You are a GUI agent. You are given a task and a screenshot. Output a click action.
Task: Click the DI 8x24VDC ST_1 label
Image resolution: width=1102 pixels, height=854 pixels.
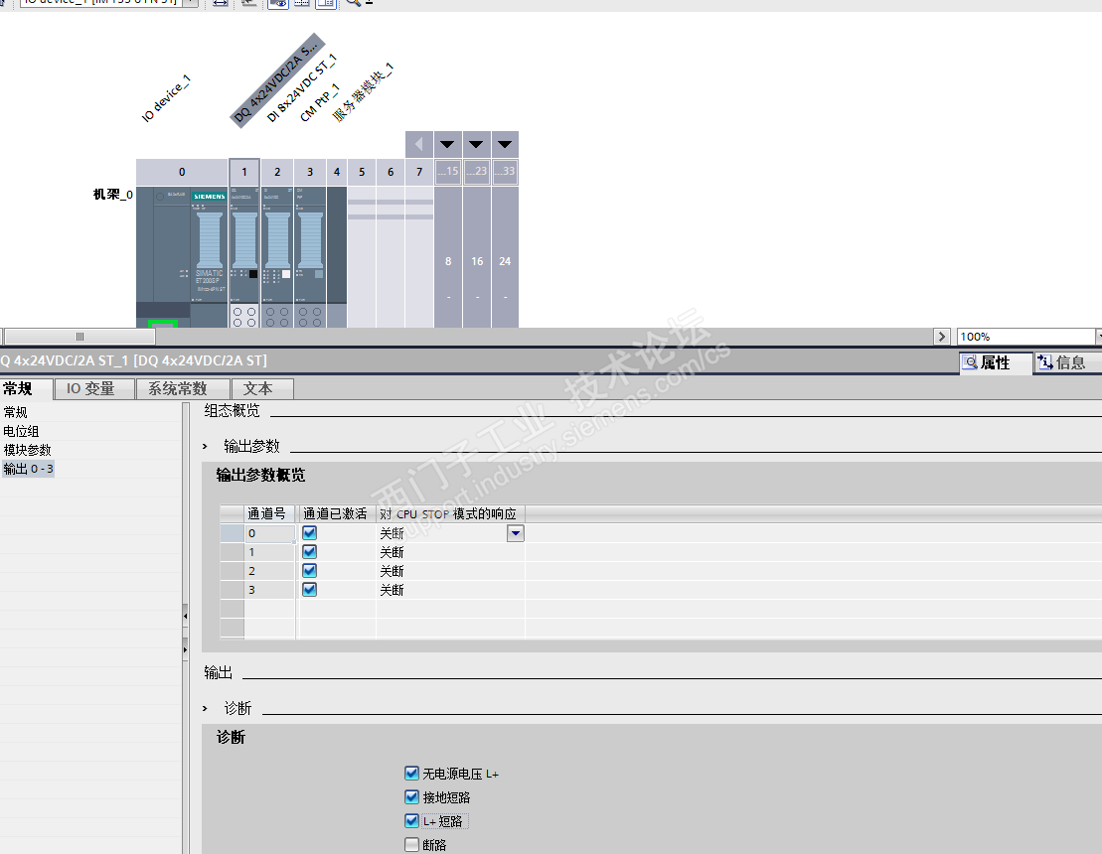302,87
